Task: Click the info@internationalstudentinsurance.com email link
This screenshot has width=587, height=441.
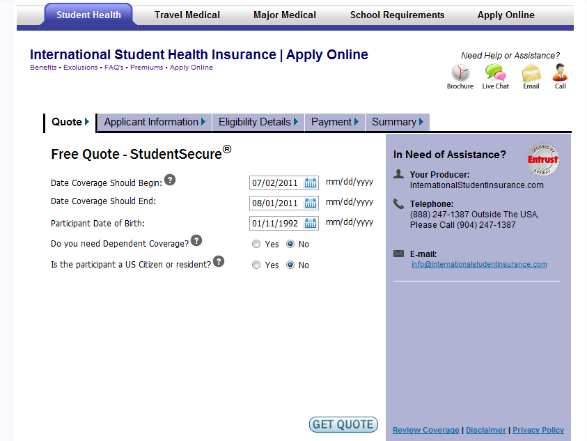Action: [479, 264]
